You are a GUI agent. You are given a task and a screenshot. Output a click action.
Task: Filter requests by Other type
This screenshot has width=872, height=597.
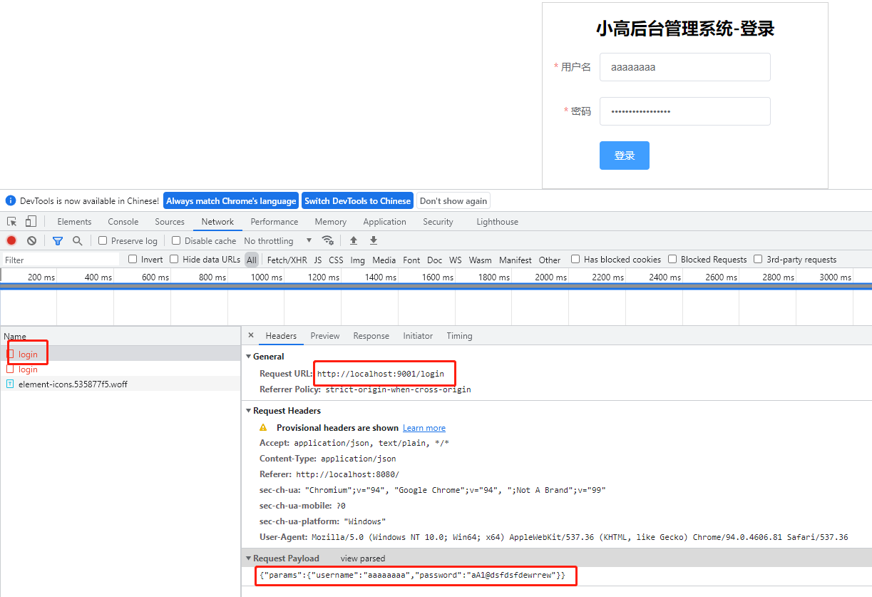point(550,260)
